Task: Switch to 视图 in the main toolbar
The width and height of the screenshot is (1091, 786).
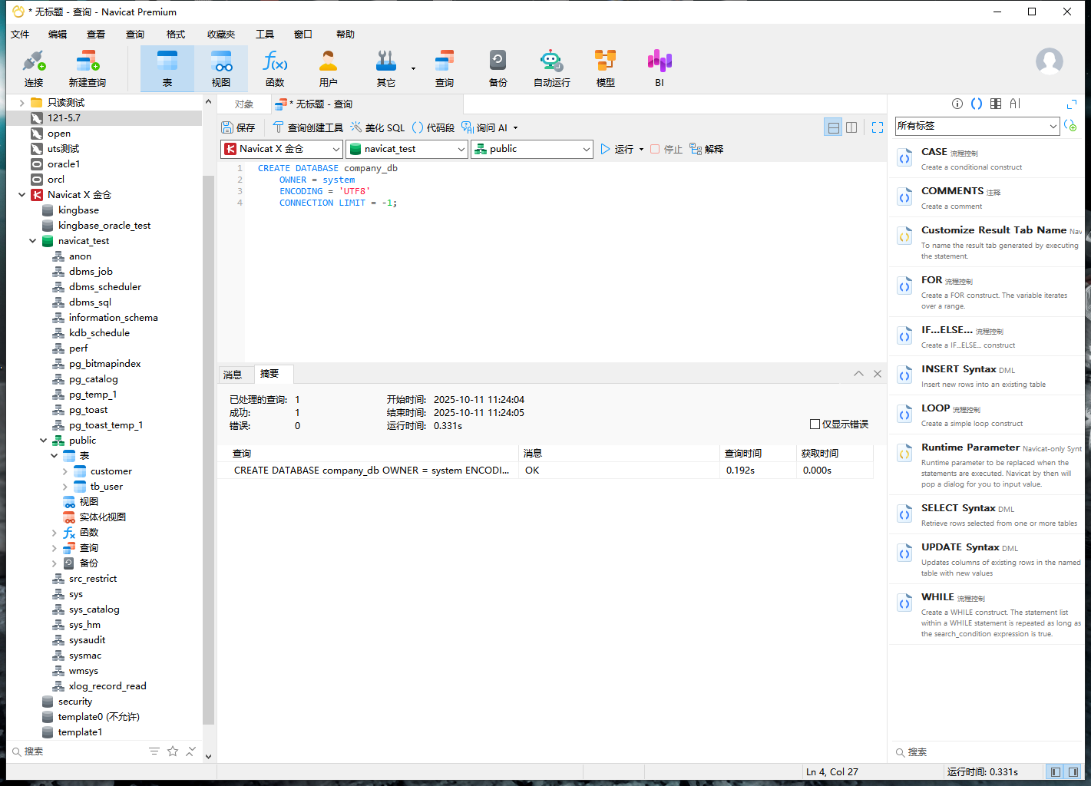Action: pyautogui.click(x=221, y=68)
